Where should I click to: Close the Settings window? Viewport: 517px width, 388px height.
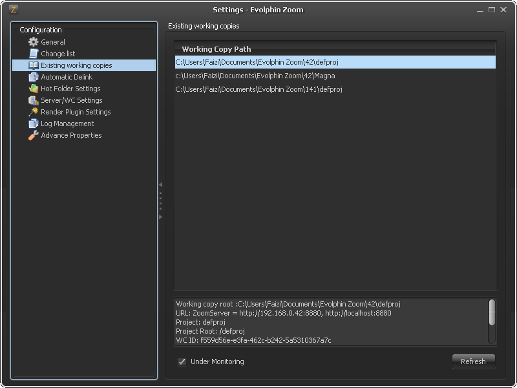click(x=503, y=10)
